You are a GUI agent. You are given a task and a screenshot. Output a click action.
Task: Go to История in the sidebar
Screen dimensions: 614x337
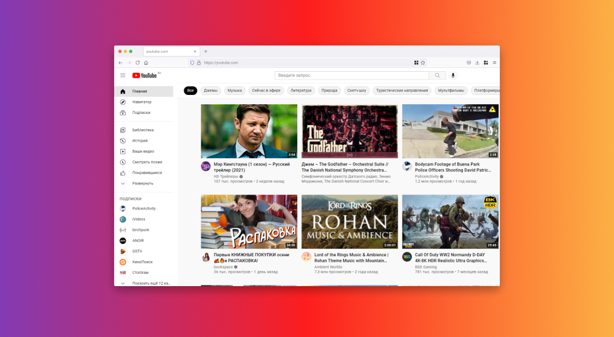(139, 140)
